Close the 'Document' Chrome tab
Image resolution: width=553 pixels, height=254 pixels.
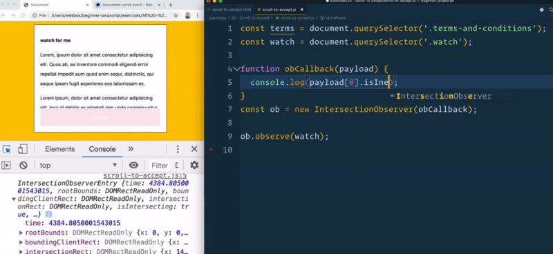[x=87, y=6]
